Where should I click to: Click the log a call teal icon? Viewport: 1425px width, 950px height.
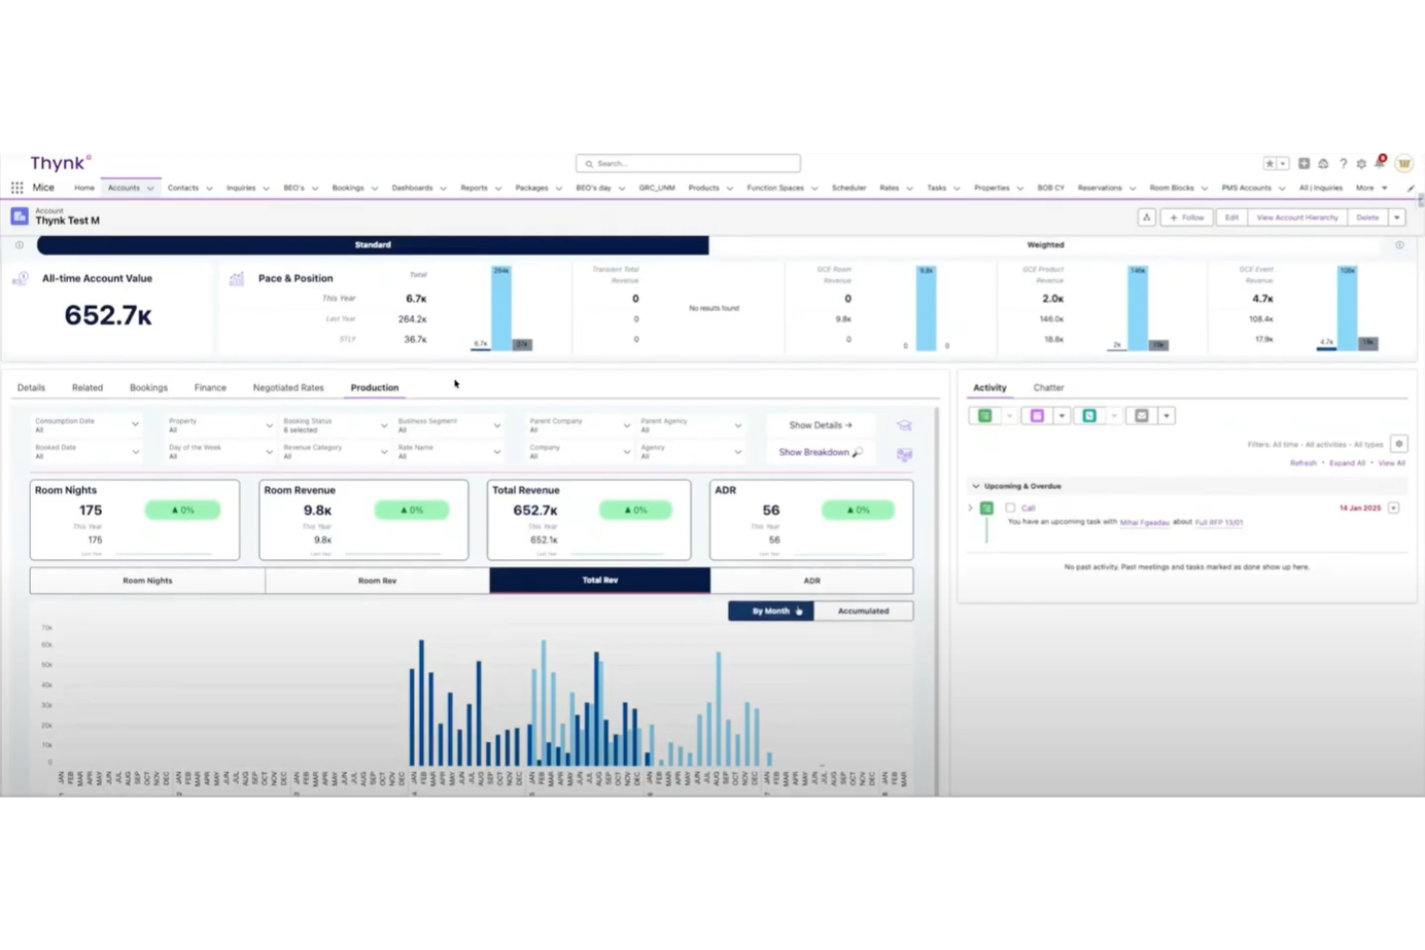(x=1089, y=416)
